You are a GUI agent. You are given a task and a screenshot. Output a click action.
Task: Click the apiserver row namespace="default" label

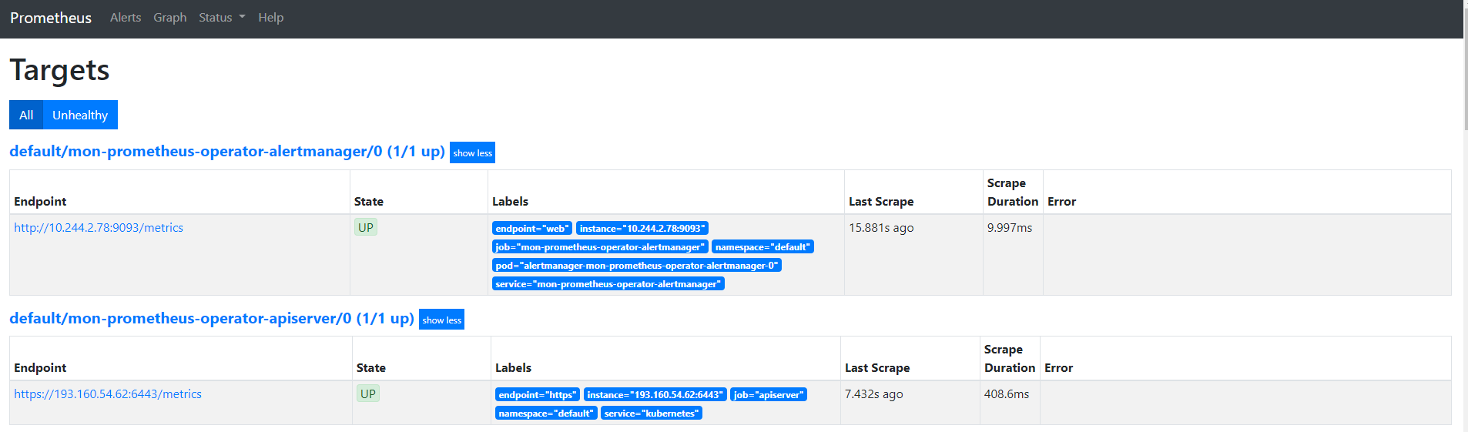546,413
